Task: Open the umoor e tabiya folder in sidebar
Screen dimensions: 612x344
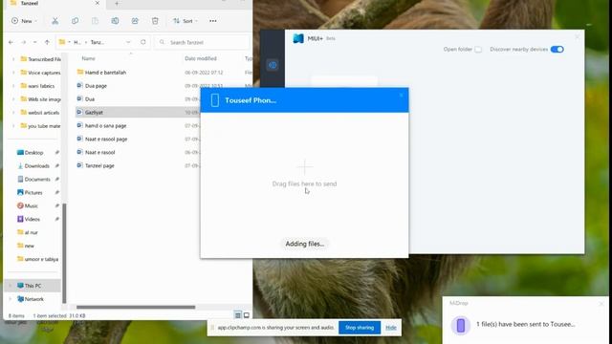Action: 37,259
